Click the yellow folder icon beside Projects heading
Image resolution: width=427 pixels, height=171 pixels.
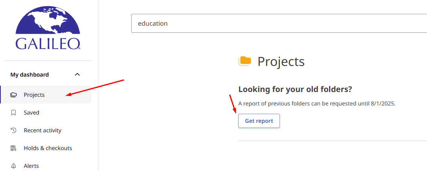click(x=245, y=61)
